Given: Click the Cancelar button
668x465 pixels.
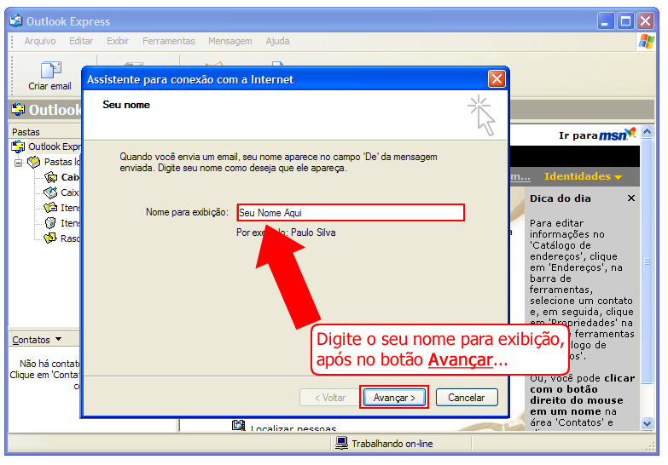Looking at the screenshot, I should [x=467, y=398].
